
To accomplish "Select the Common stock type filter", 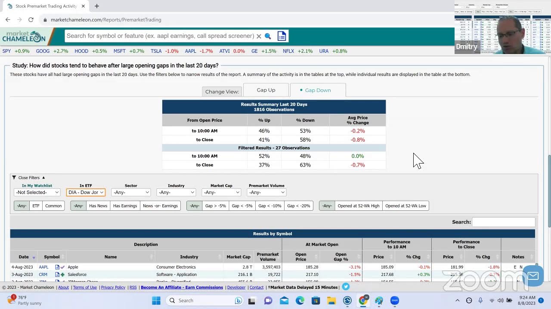I will click(x=53, y=206).
